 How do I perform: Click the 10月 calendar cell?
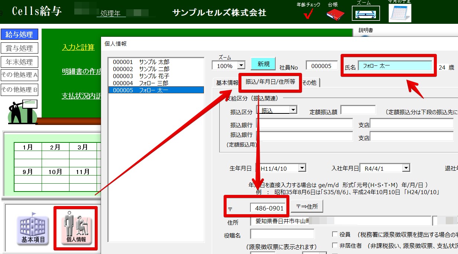tap(55, 172)
